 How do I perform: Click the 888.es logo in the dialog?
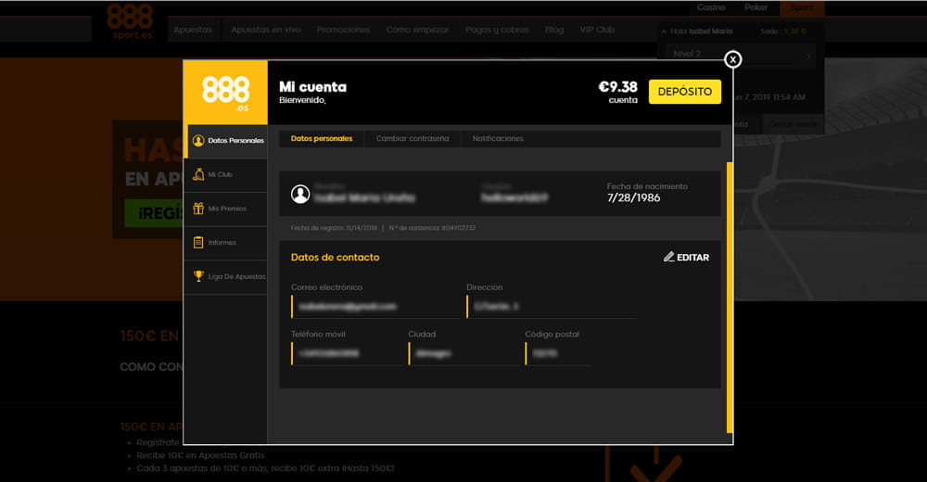pos(226,93)
